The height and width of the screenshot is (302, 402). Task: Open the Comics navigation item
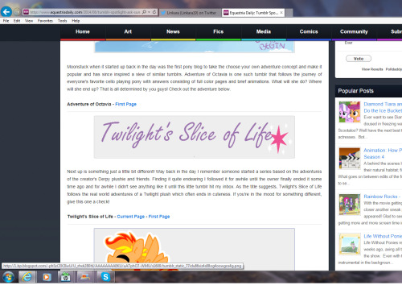pyautogui.click(x=309, y=31)
